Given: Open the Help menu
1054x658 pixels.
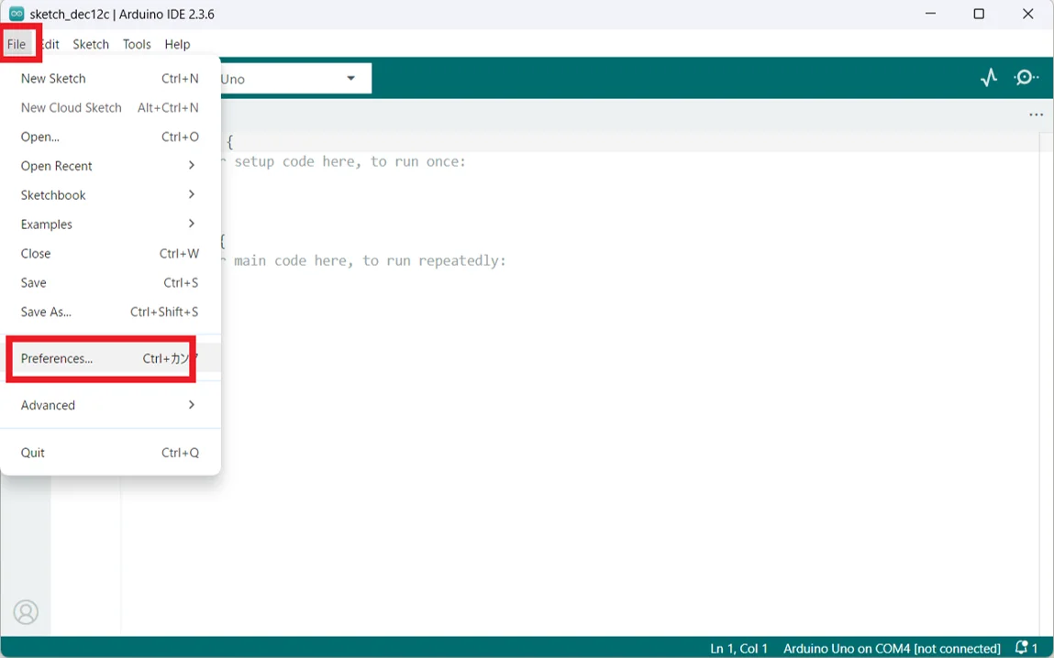Looking at the screenshot, I should click(177, 44).
